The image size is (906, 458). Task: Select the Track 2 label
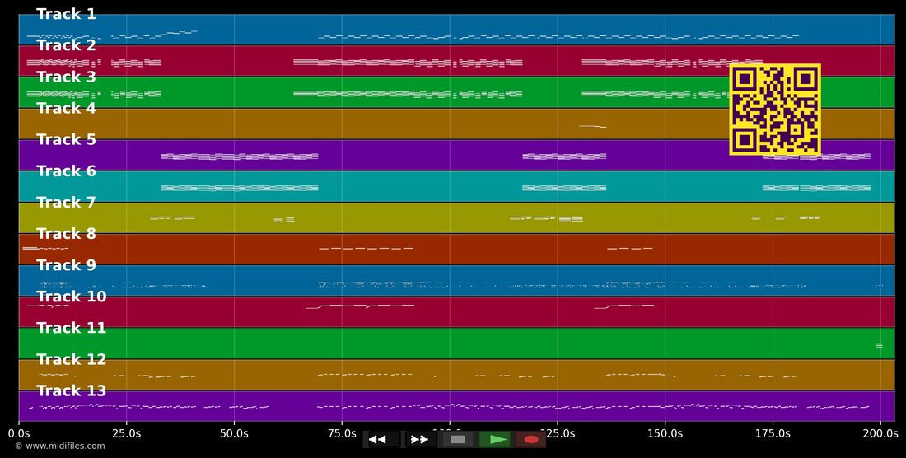click(67, 45)
